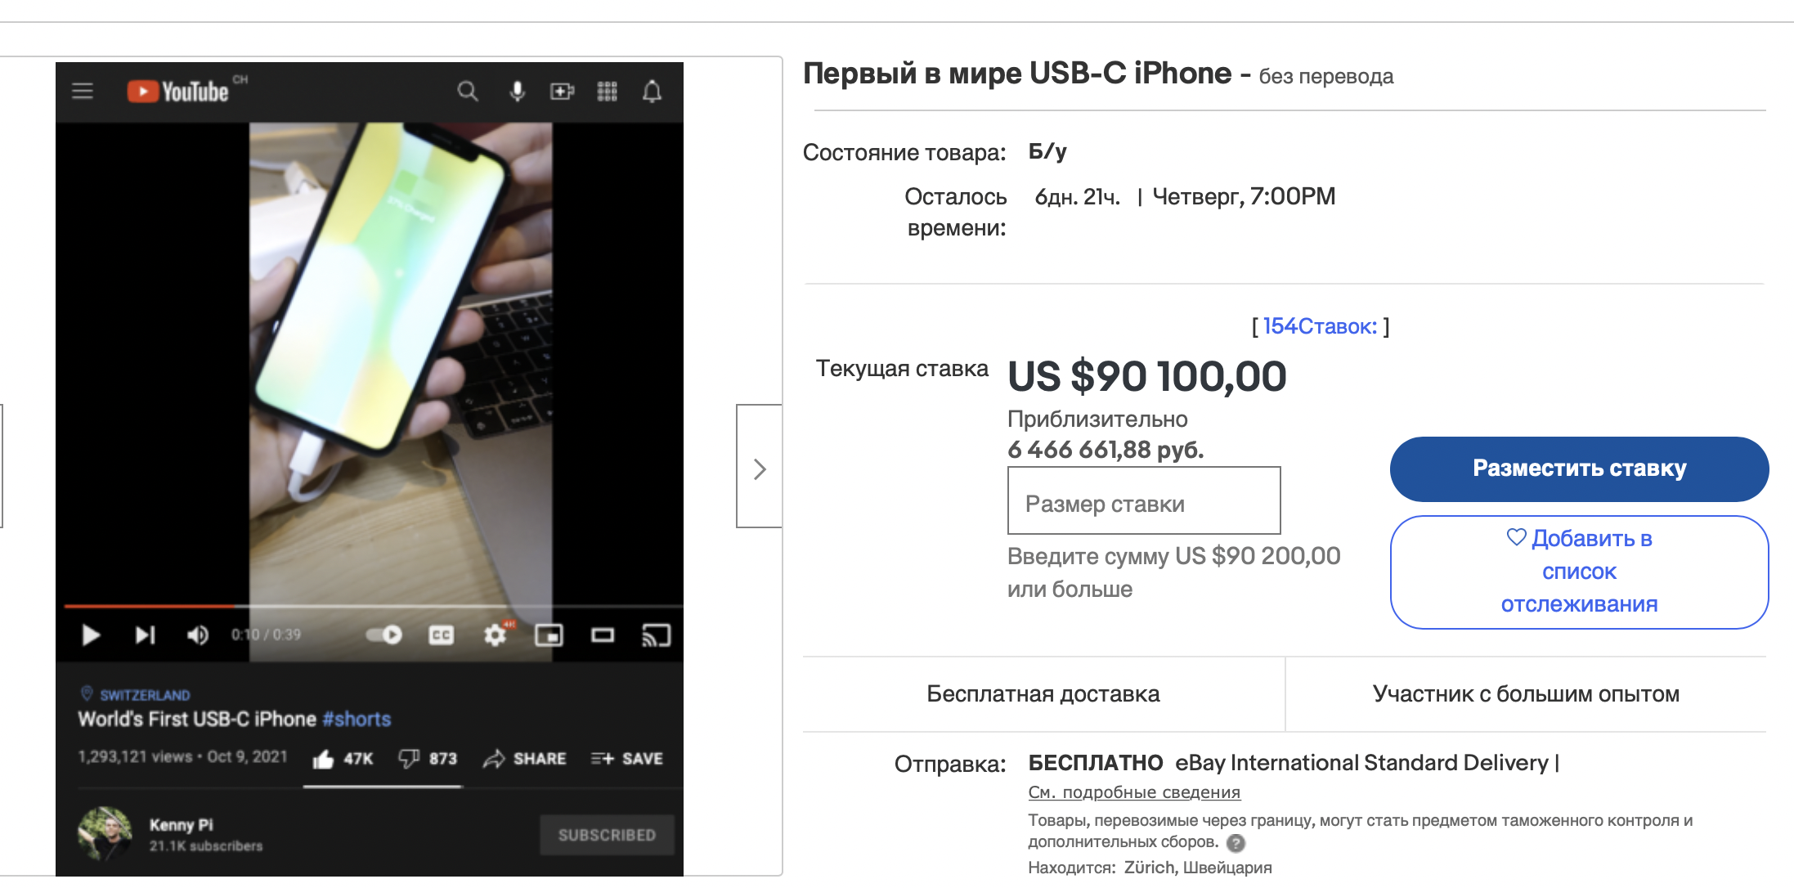Click the Разместить ставку button
This screenshot has height=888, width=1794.
click(1579, 469)
